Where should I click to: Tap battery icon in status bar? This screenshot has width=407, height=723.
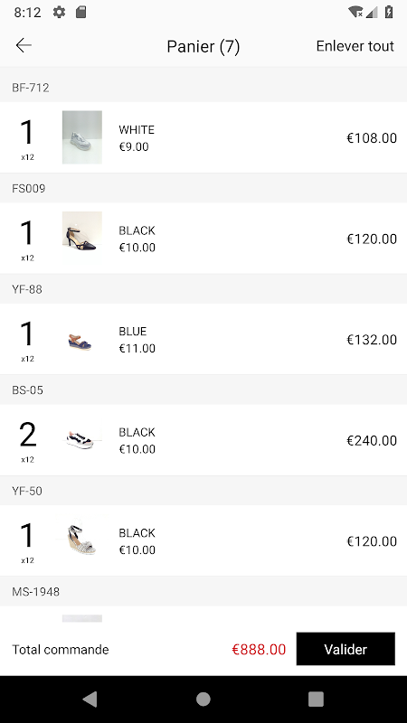(389, 12)
